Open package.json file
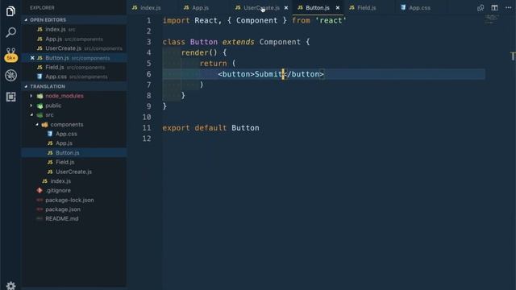This screenshot has width=516, height=290. click(74, 209)
